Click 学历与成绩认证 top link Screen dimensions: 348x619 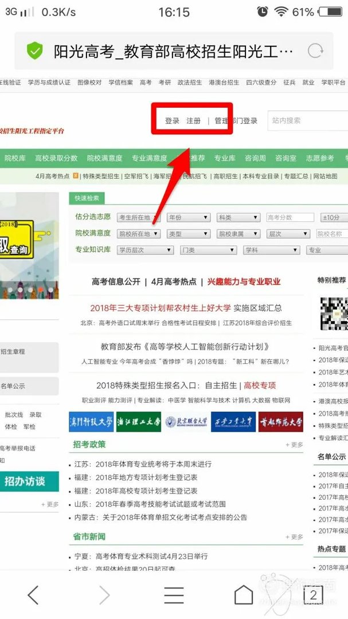coord(49,83)
